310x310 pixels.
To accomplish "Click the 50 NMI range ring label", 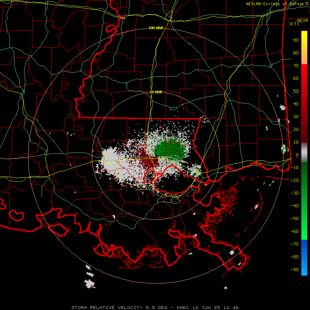I will coord(156,92).
